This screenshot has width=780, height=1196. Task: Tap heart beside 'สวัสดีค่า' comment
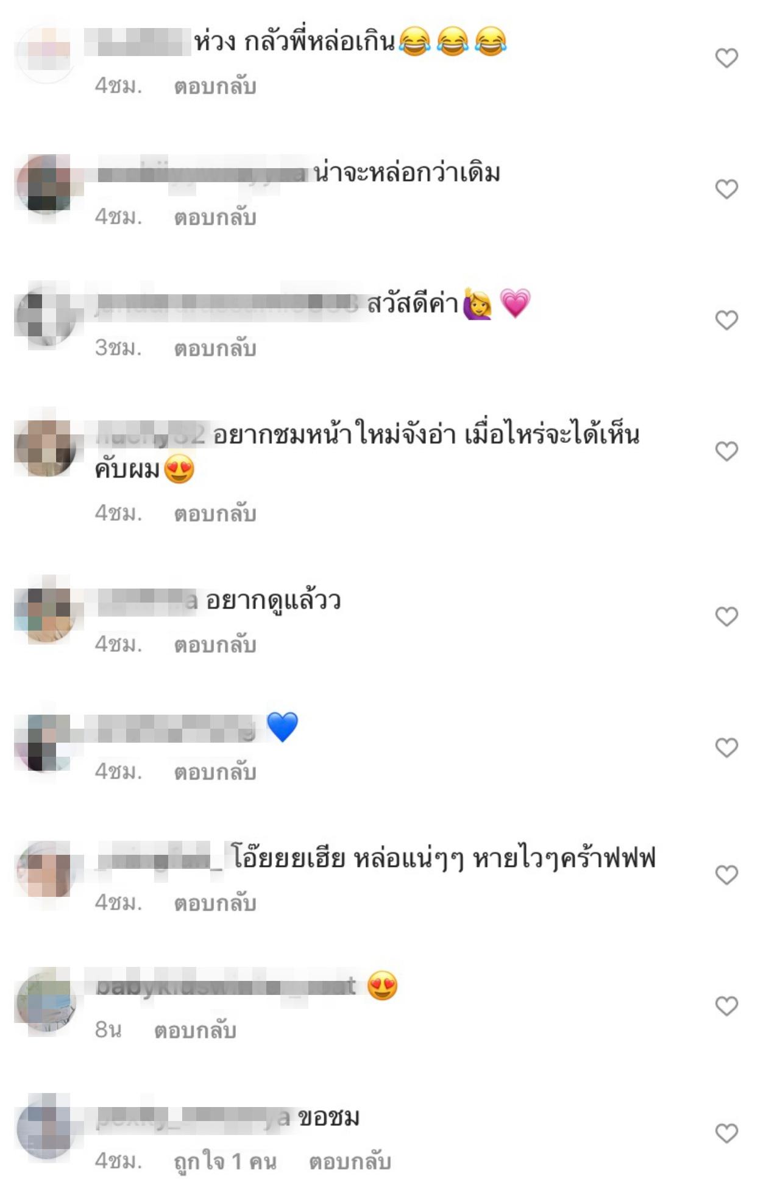tap(726, 320)
